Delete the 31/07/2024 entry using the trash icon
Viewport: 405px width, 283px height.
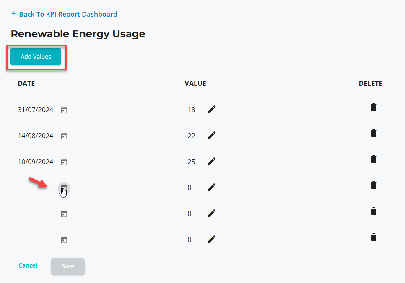(x=374, y=107)
